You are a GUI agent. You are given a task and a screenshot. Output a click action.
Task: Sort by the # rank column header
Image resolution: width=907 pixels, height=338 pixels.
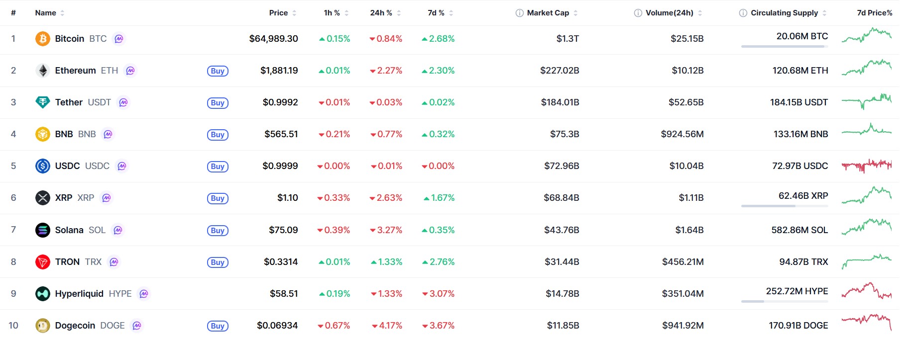13,13
